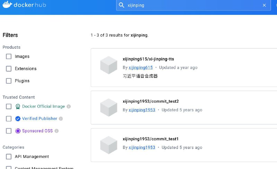
Task: Check the Extensions filter checkbox
Action: (x=9, y=69)
